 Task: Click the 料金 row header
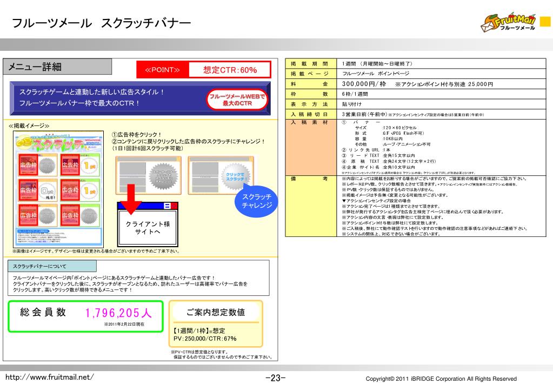click(311, 84)
